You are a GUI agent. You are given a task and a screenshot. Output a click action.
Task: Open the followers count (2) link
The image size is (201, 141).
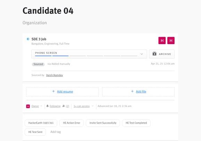67,106
